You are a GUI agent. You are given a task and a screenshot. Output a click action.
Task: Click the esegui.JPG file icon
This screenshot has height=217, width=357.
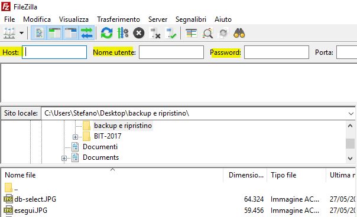(8, 211)
